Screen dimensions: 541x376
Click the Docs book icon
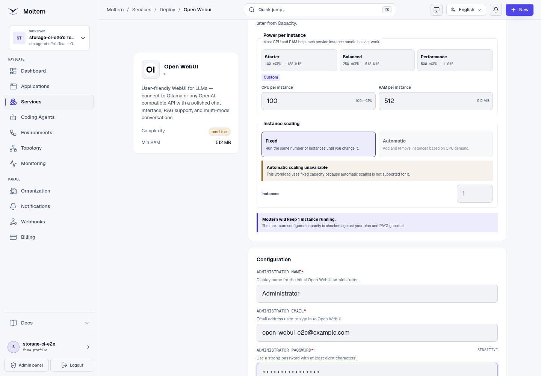(13, 323)
